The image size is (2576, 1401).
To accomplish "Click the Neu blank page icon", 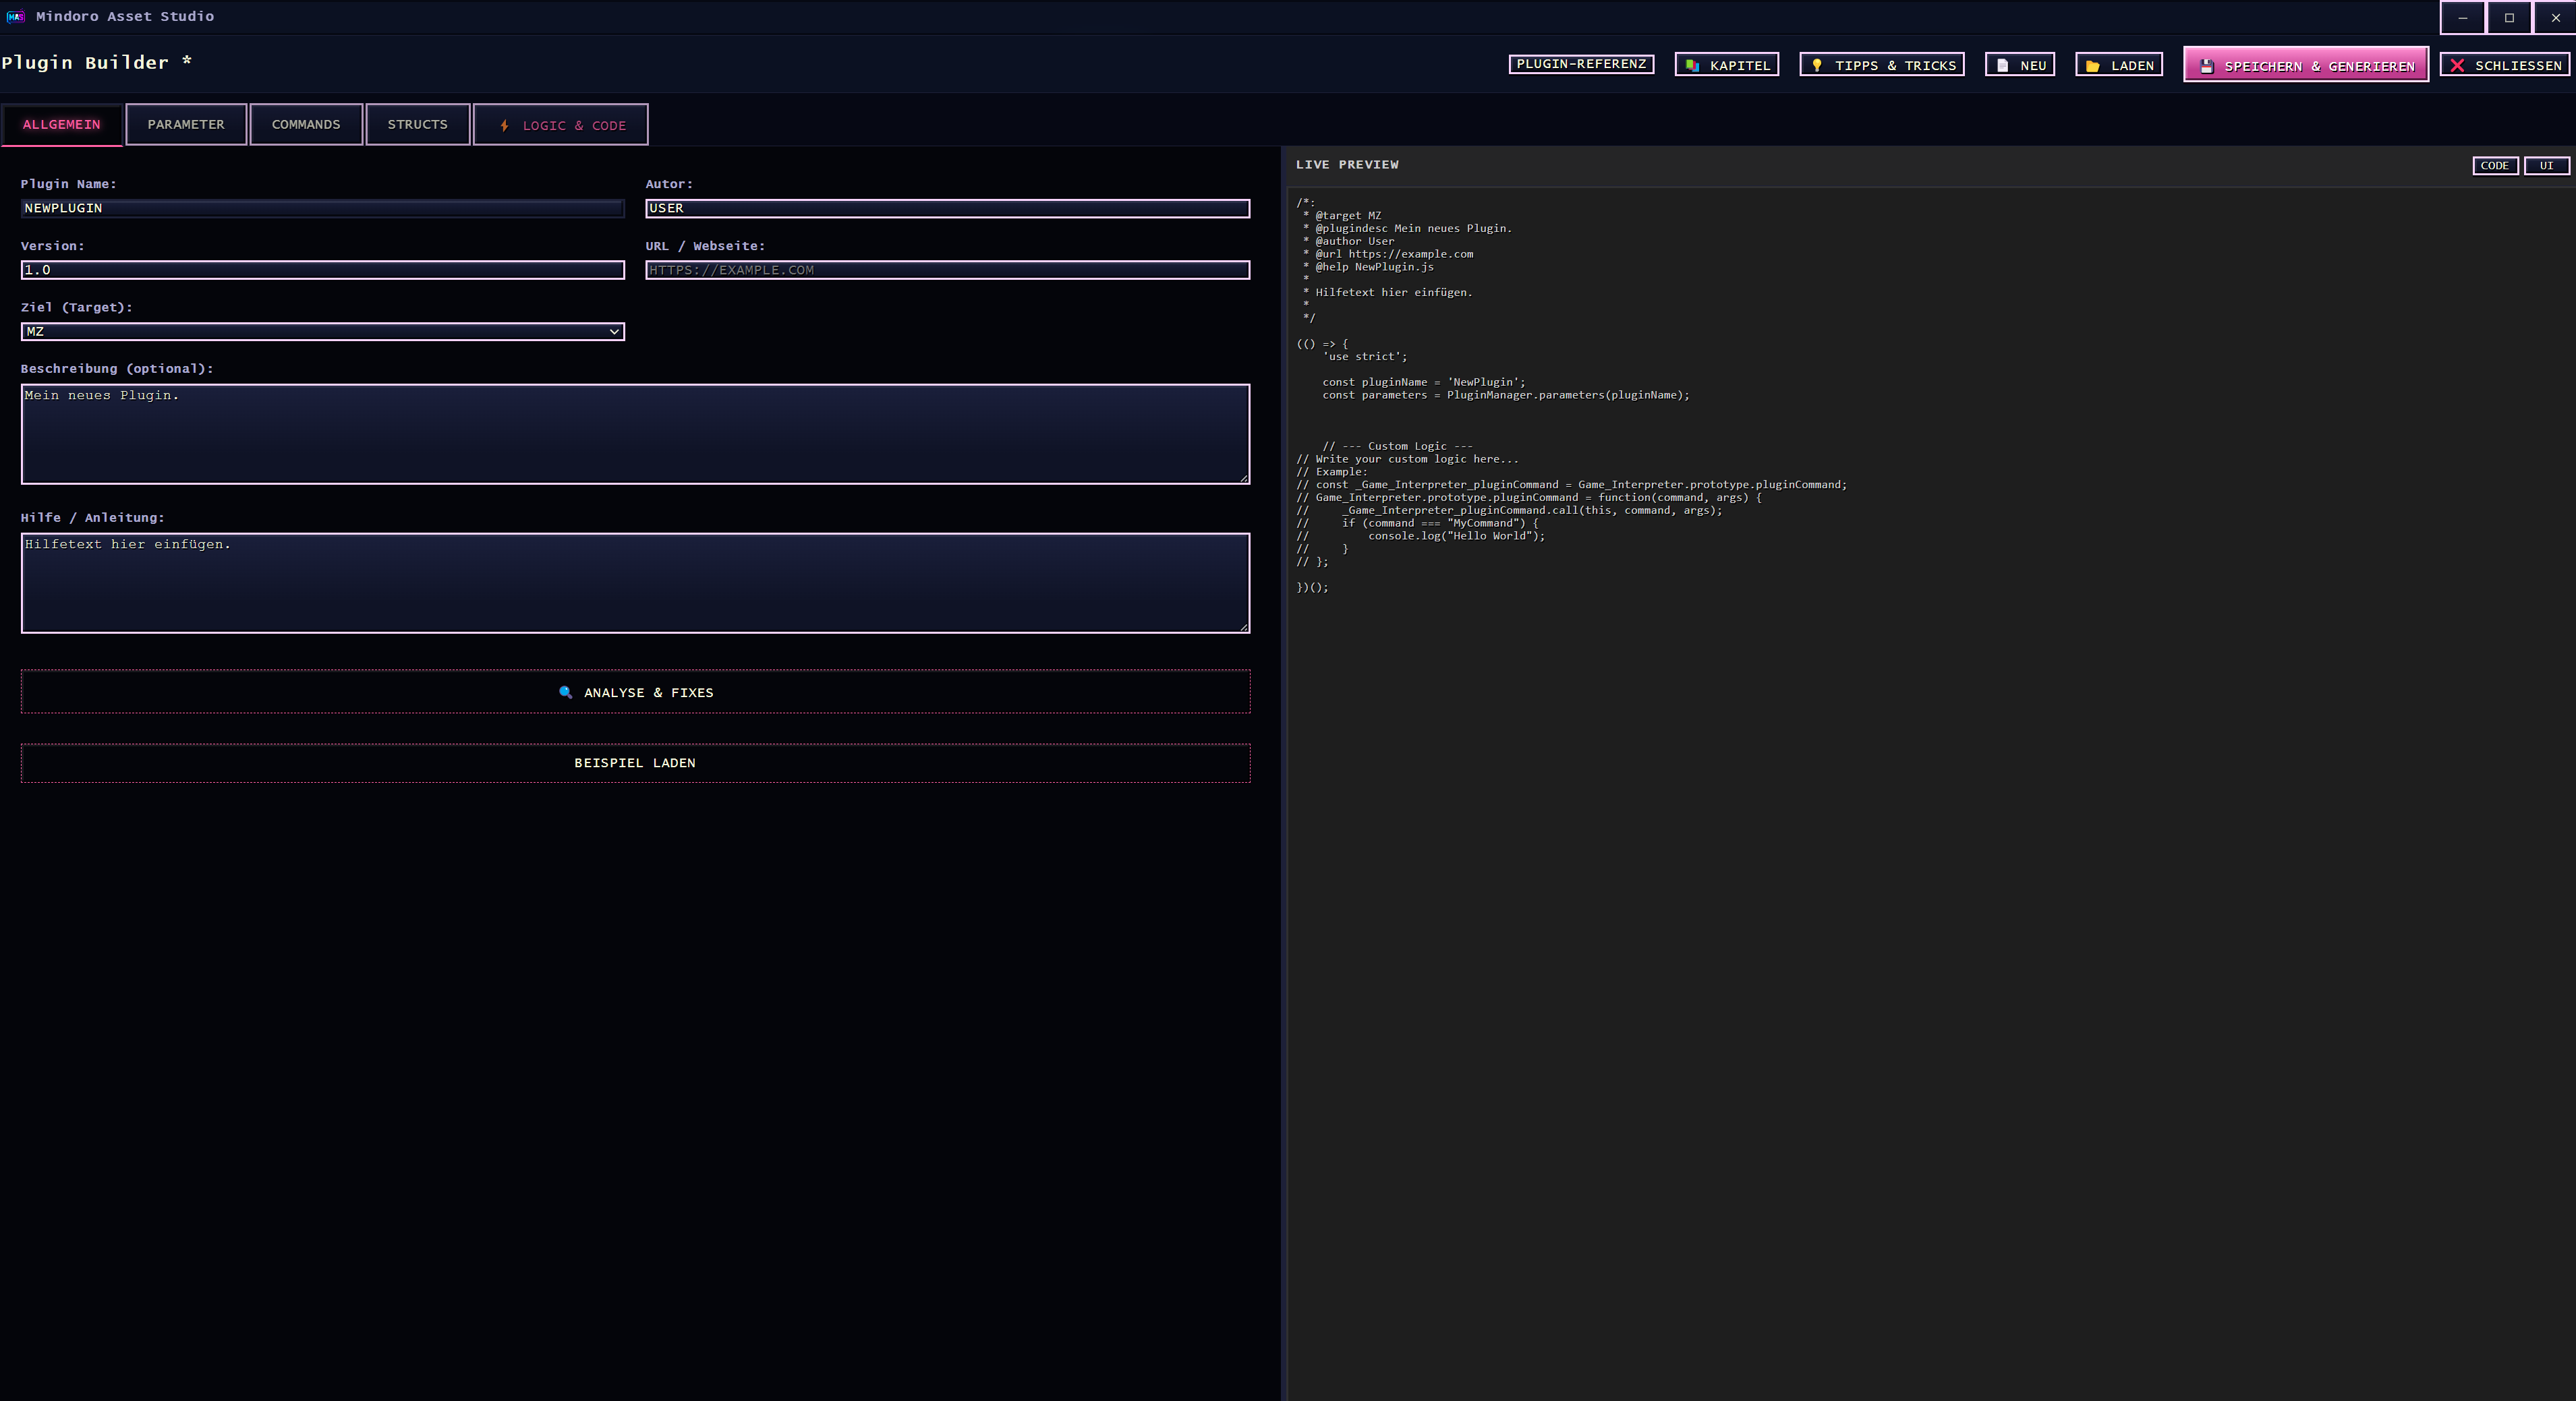I will 2002,65.
